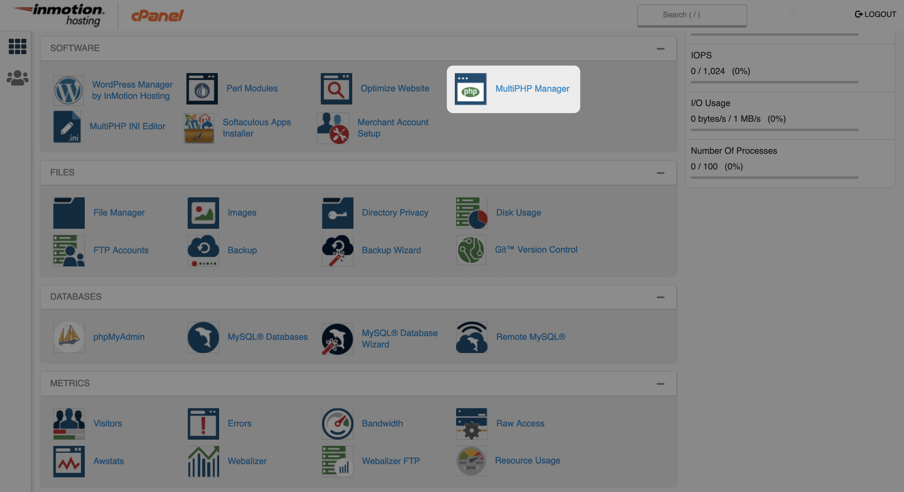Viewport: 904px width, 492px height.
Task: Open the sidebar grid home icon
Action: (17, 46)
